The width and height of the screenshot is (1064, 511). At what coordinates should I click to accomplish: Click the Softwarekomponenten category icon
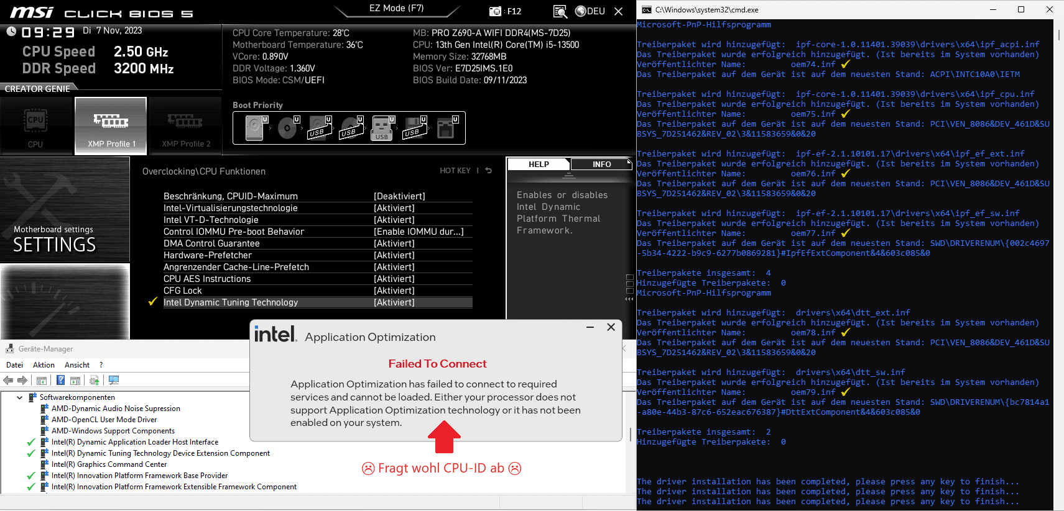[x=32, y=397]
